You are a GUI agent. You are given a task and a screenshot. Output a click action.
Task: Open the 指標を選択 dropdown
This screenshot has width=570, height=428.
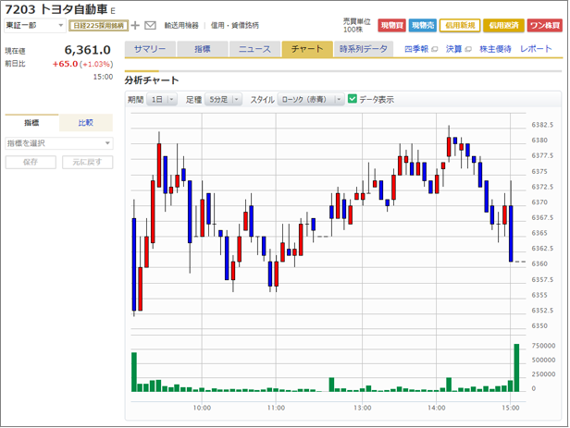(x=58, y=143)
